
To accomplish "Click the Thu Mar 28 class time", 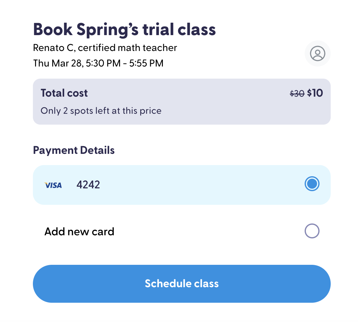I will (98, 63).
